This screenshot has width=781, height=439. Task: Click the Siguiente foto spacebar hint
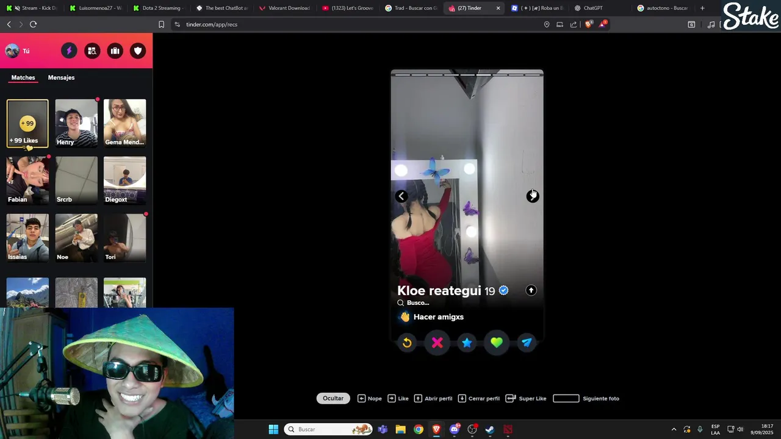(586, 398)
